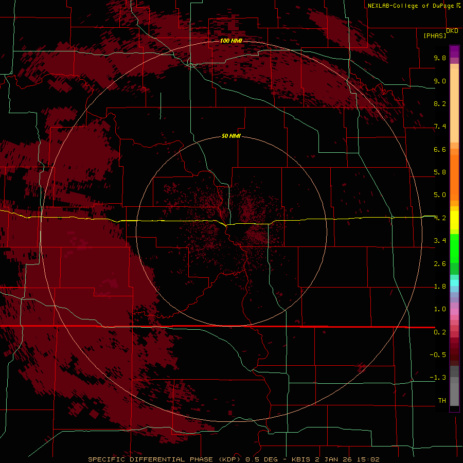Click the 0.2 value on the color scale
Image resolution: width=463 pixels, height=463 pixels.
coord(440,332)
